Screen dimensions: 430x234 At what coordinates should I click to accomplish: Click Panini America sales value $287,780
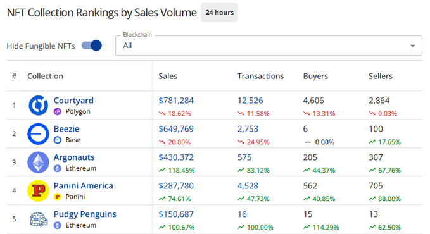(176, 186)
